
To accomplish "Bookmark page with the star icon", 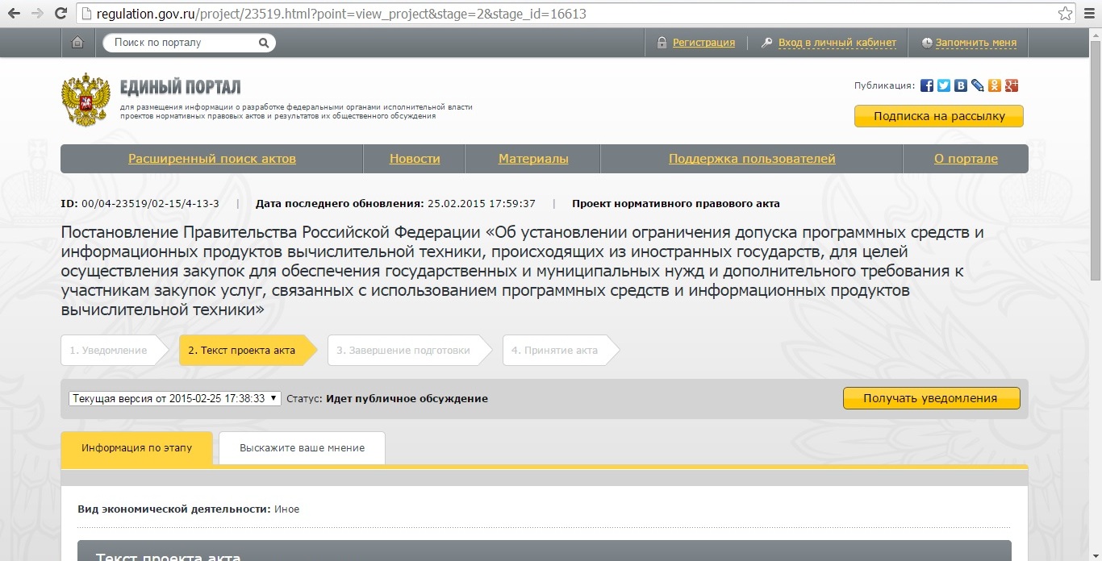I will click(x=1066, y=14).
